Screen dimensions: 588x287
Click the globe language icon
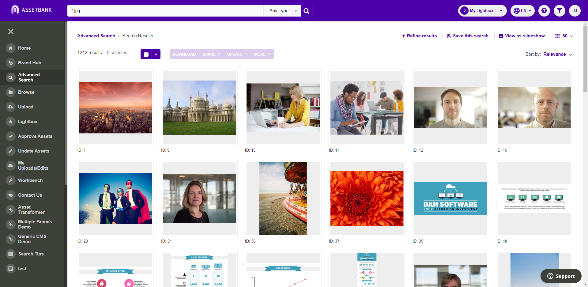click(x=517, y=11)
